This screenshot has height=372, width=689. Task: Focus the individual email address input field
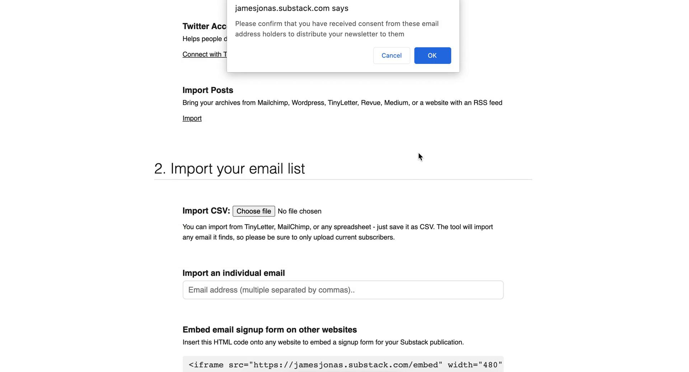point(343,290)
